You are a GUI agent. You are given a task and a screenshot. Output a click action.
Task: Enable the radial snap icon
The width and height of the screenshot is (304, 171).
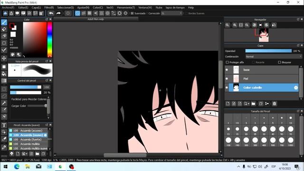point(101,13)
